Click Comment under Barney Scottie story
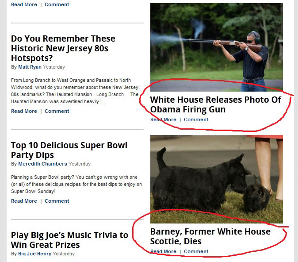This screenshot has width=298, height=262. tap(196, 251)
